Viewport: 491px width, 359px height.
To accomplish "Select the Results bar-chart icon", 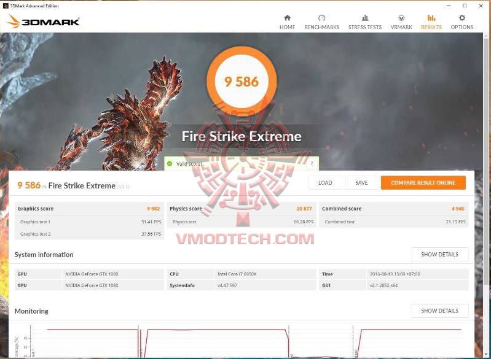I will click(x=431, y=18).
